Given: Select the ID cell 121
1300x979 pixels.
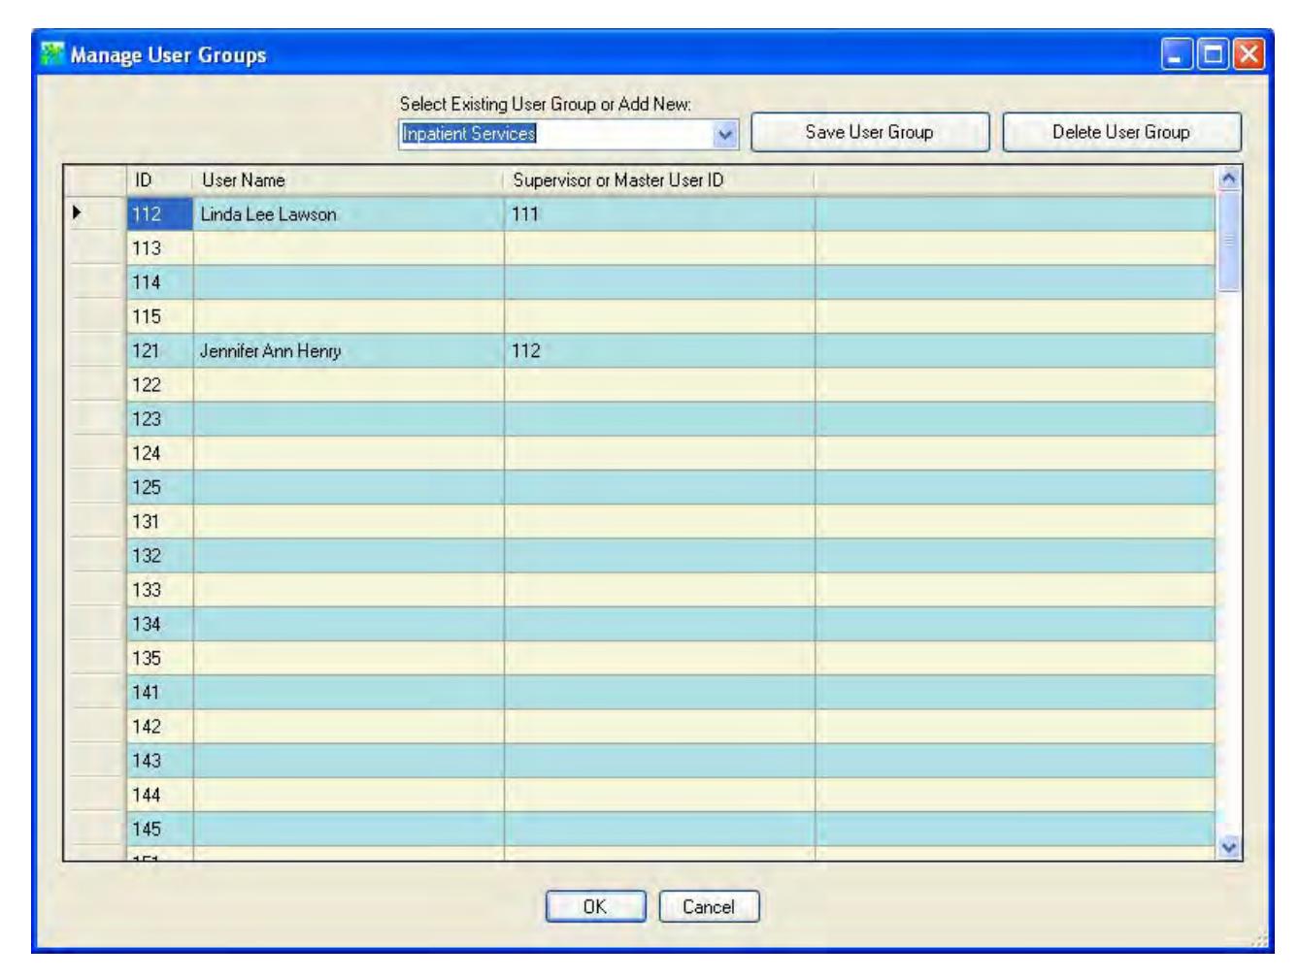Looking at the screenshot, I should click(160, 351).
